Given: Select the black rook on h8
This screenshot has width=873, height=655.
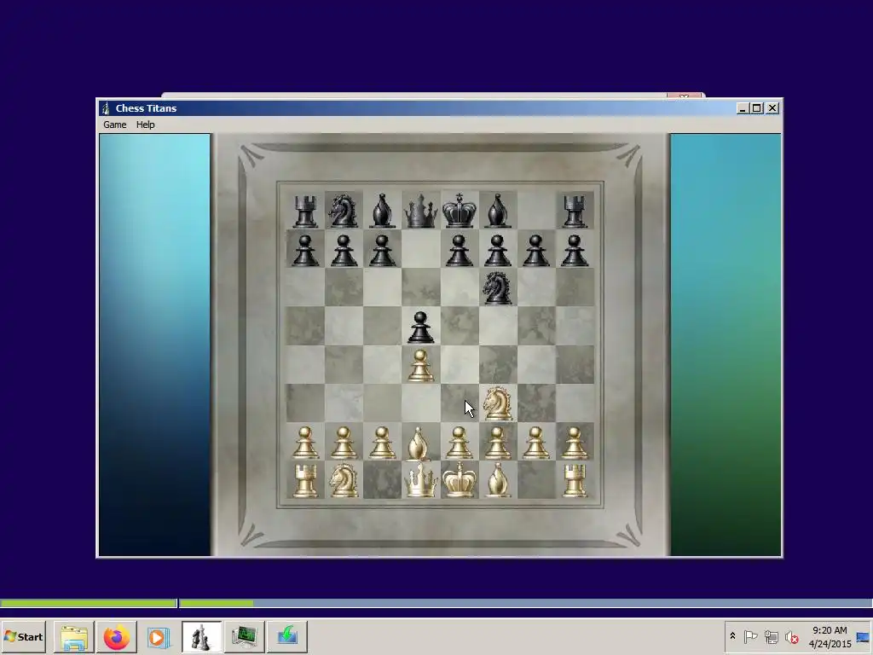Looking at the screenshot, I should point(575,211).
